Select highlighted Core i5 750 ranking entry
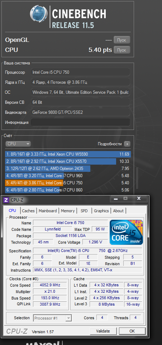This screenshot has width=162, height=345. click(x=68, y=183)
